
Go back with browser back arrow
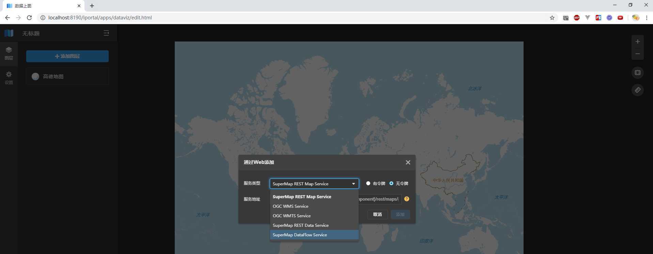[x=7, y=18]
